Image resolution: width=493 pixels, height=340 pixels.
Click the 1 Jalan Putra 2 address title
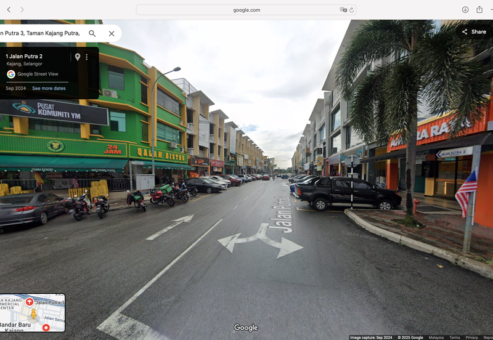pyautogui.click(x=24, y=56)
